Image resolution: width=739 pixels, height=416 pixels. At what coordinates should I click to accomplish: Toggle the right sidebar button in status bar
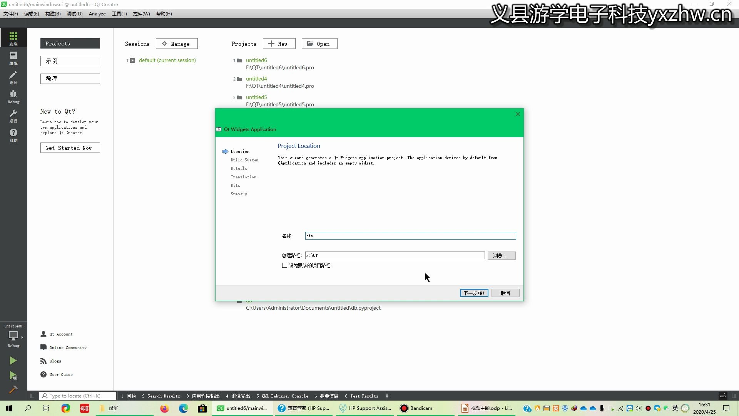pyautogui.click(x=734, y=396)
